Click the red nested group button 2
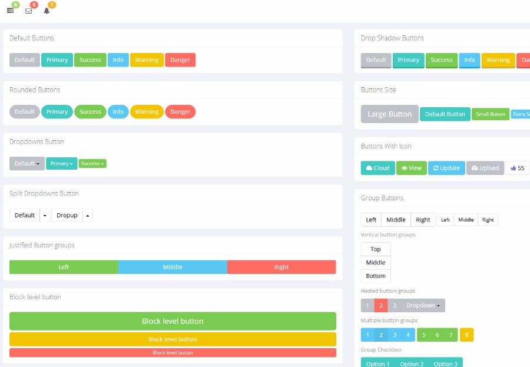The width and height of the screenshot is (530, 367). [381, 305]
